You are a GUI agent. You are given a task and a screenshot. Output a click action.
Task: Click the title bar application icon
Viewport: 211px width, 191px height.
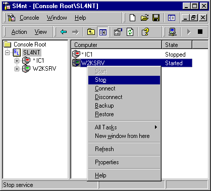pyautogui.click(x=7, y=6)
